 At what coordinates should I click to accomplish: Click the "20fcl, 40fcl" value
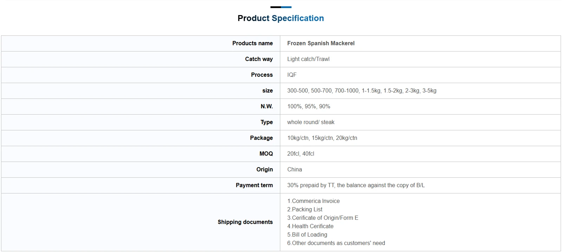[x=301, y=154]
